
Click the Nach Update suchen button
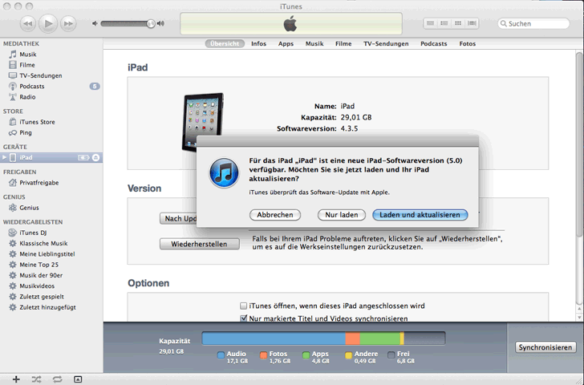[x=178, y=218]
